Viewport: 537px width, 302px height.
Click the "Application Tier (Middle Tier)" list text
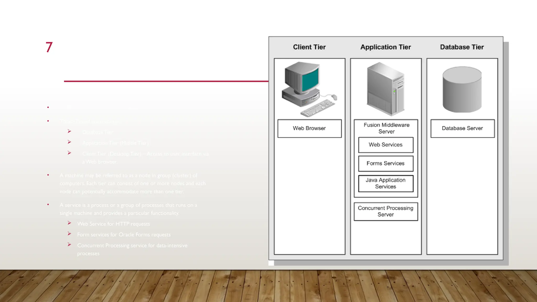click(115, 143)
